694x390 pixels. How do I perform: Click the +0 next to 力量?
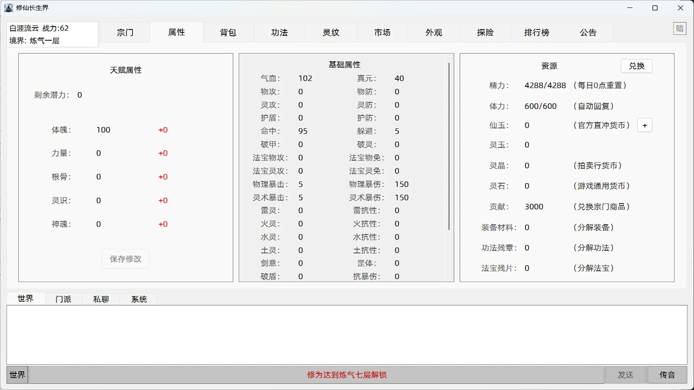[163, 153]
